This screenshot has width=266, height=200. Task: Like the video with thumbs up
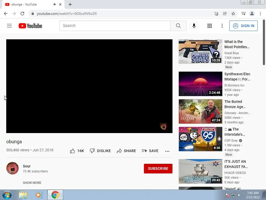77,151
